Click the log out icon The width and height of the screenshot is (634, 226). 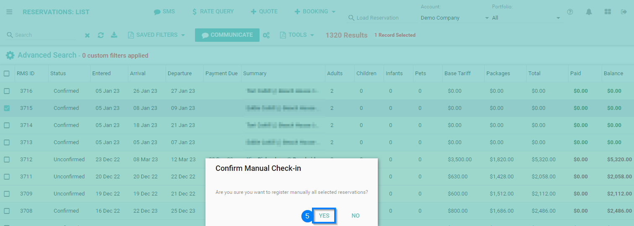[624, 12]
